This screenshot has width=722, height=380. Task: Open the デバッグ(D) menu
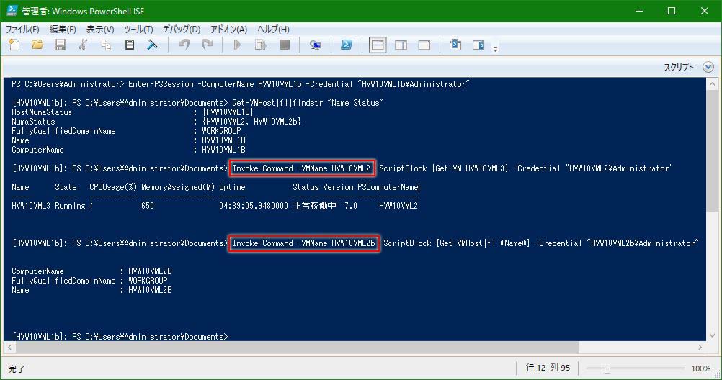[182, 30]
